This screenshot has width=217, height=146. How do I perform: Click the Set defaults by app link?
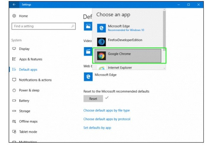coord(97,128)
